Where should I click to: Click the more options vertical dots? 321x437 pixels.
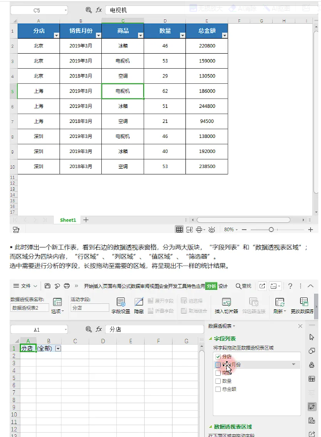coord(301,286)
